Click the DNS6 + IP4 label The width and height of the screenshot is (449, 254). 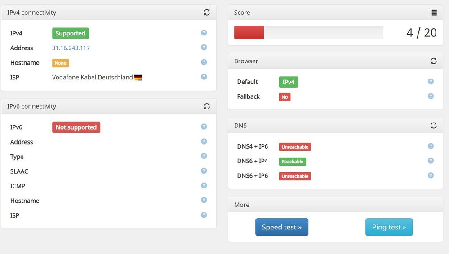coord(252,161)
